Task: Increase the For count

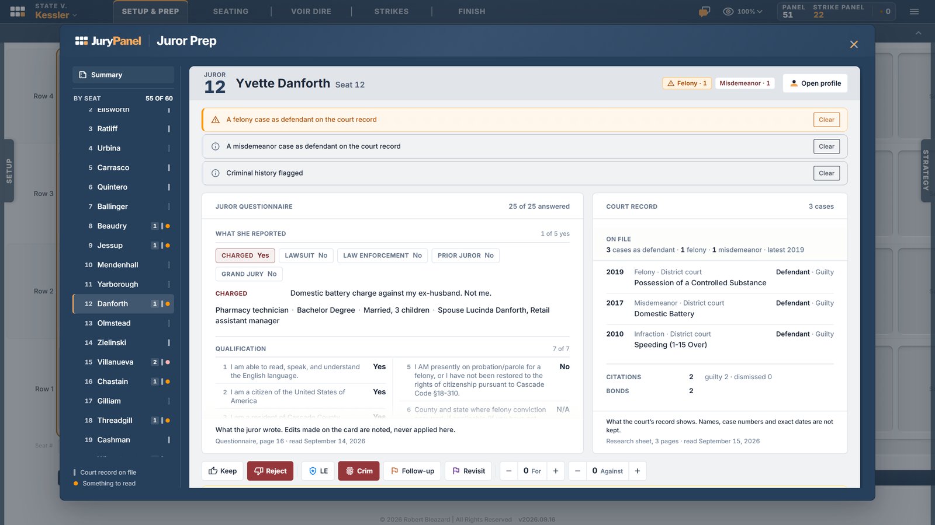Action: point(556,471)
